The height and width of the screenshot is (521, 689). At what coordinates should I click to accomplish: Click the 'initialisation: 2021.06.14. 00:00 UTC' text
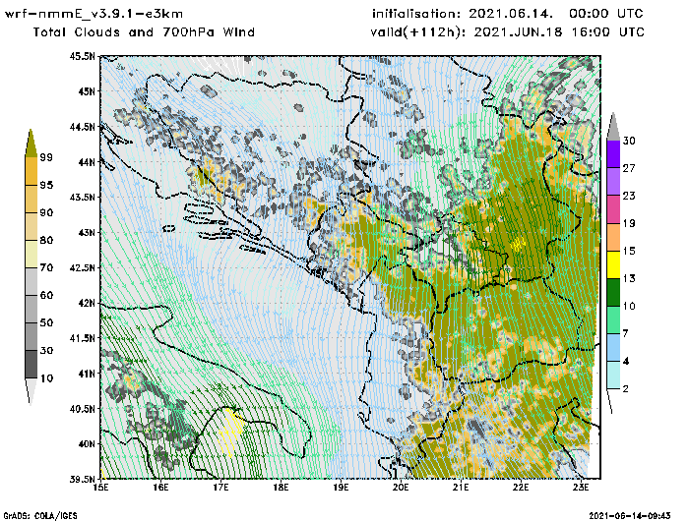tap(508, 14)
